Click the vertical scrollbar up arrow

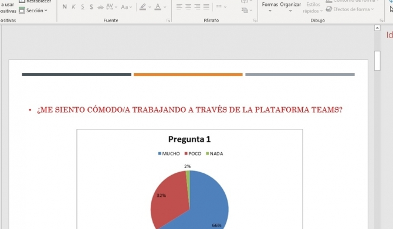(377, 28)
